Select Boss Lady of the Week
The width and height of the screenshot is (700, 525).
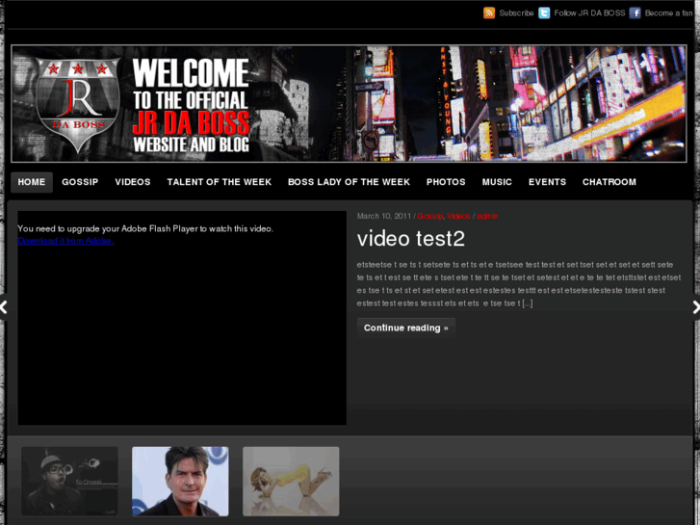349,182
